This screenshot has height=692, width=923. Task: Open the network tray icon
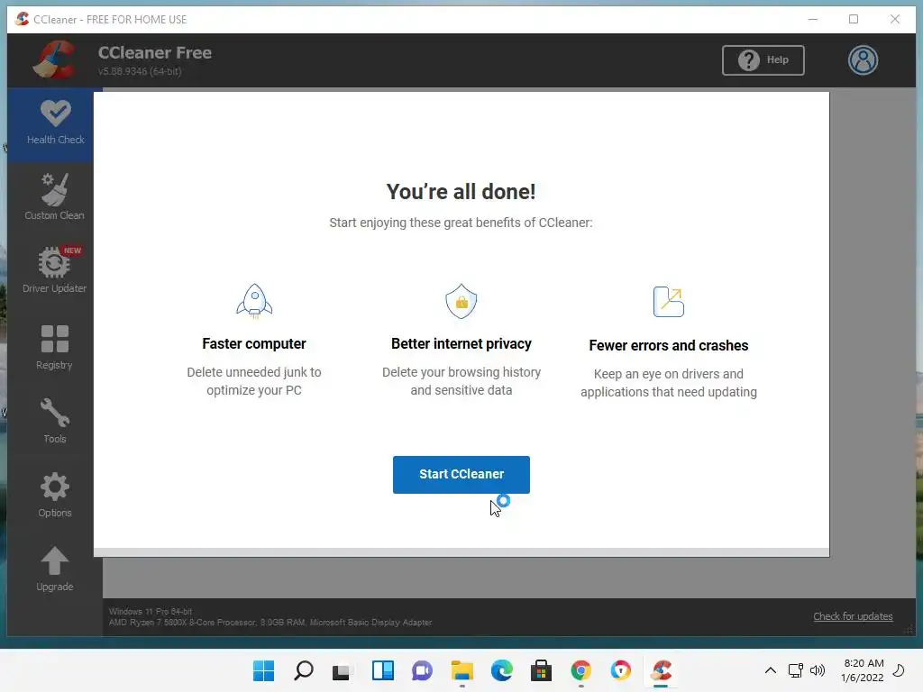point(795,670)
